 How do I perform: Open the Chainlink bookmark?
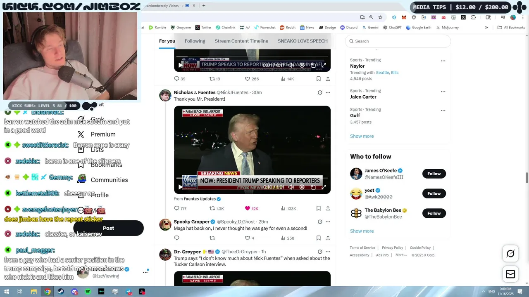225,28
